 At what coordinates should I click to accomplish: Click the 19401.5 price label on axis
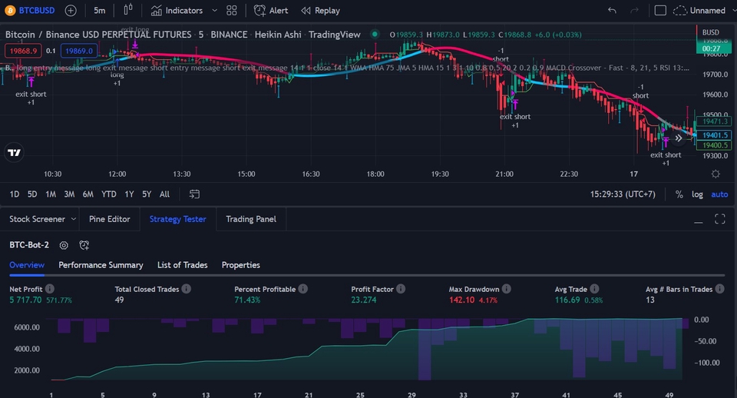[715, 135]
